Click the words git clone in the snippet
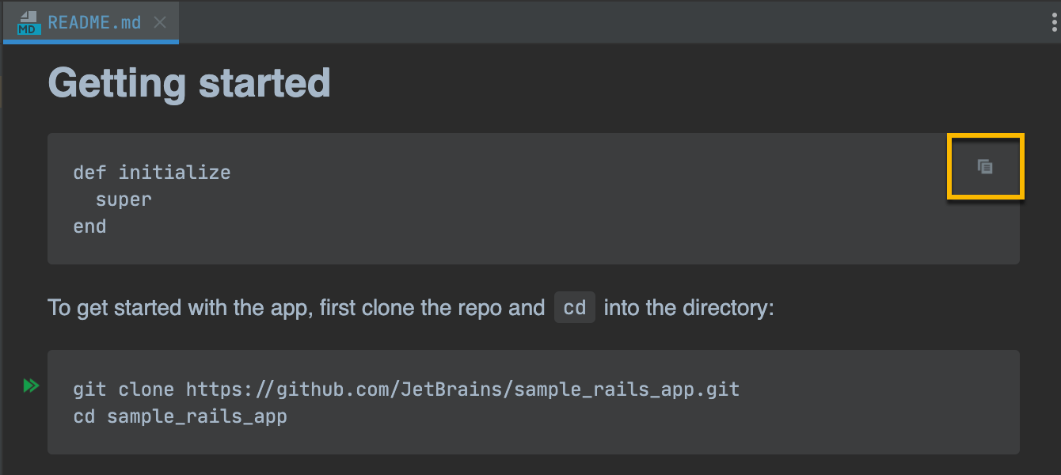Viewport: 1061px width, 475px height. point(124,389)
